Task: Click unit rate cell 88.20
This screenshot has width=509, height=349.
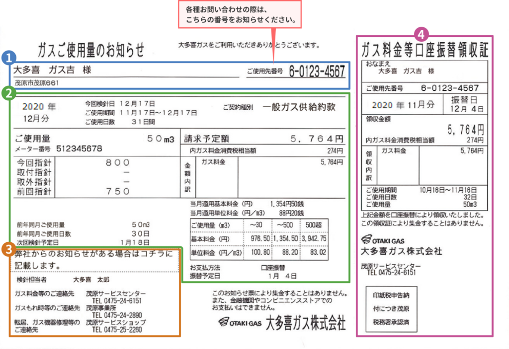Action: [x=290, y=252]
